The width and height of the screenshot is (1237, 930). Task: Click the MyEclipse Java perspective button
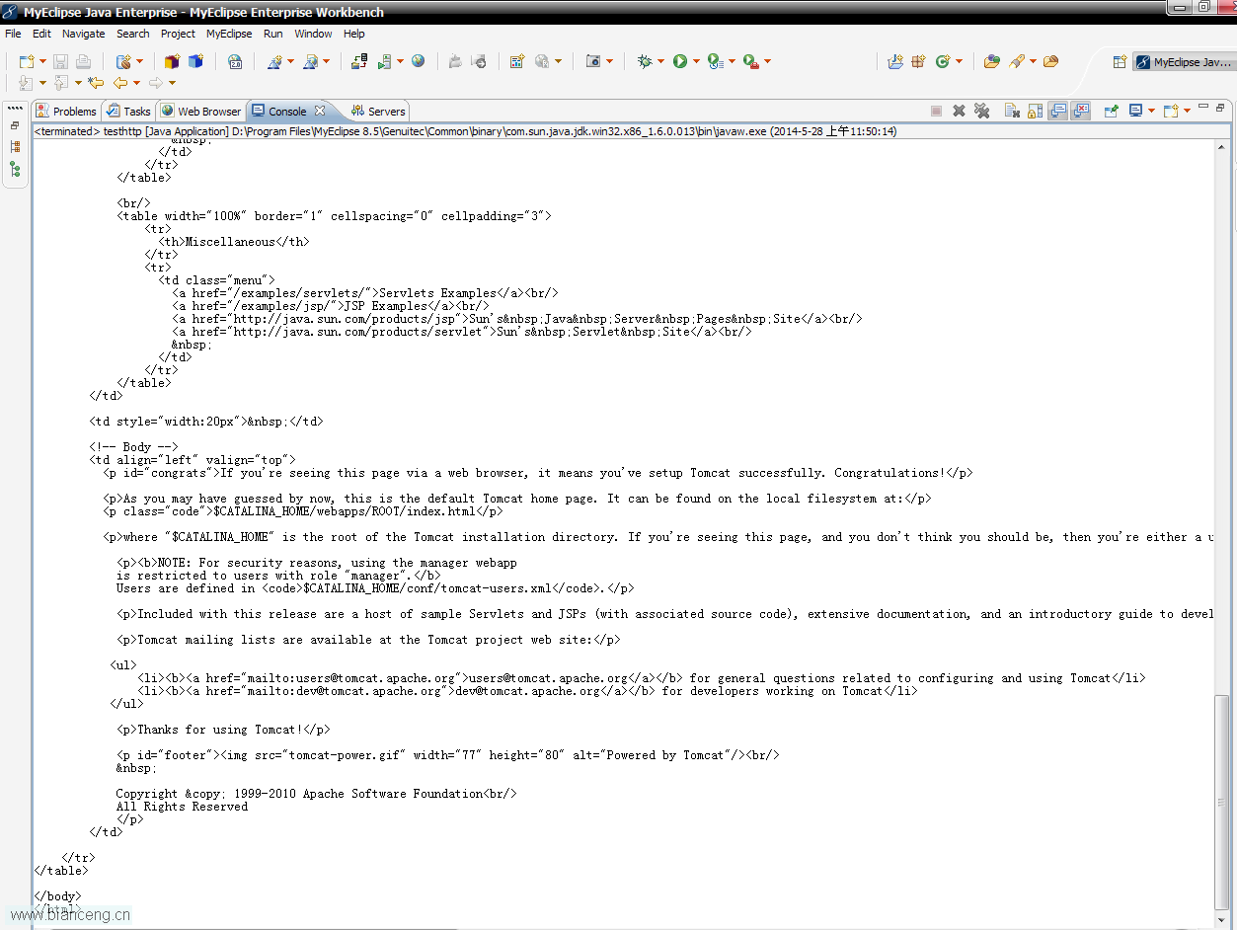pyautogui.click(x=1183, y=62)
